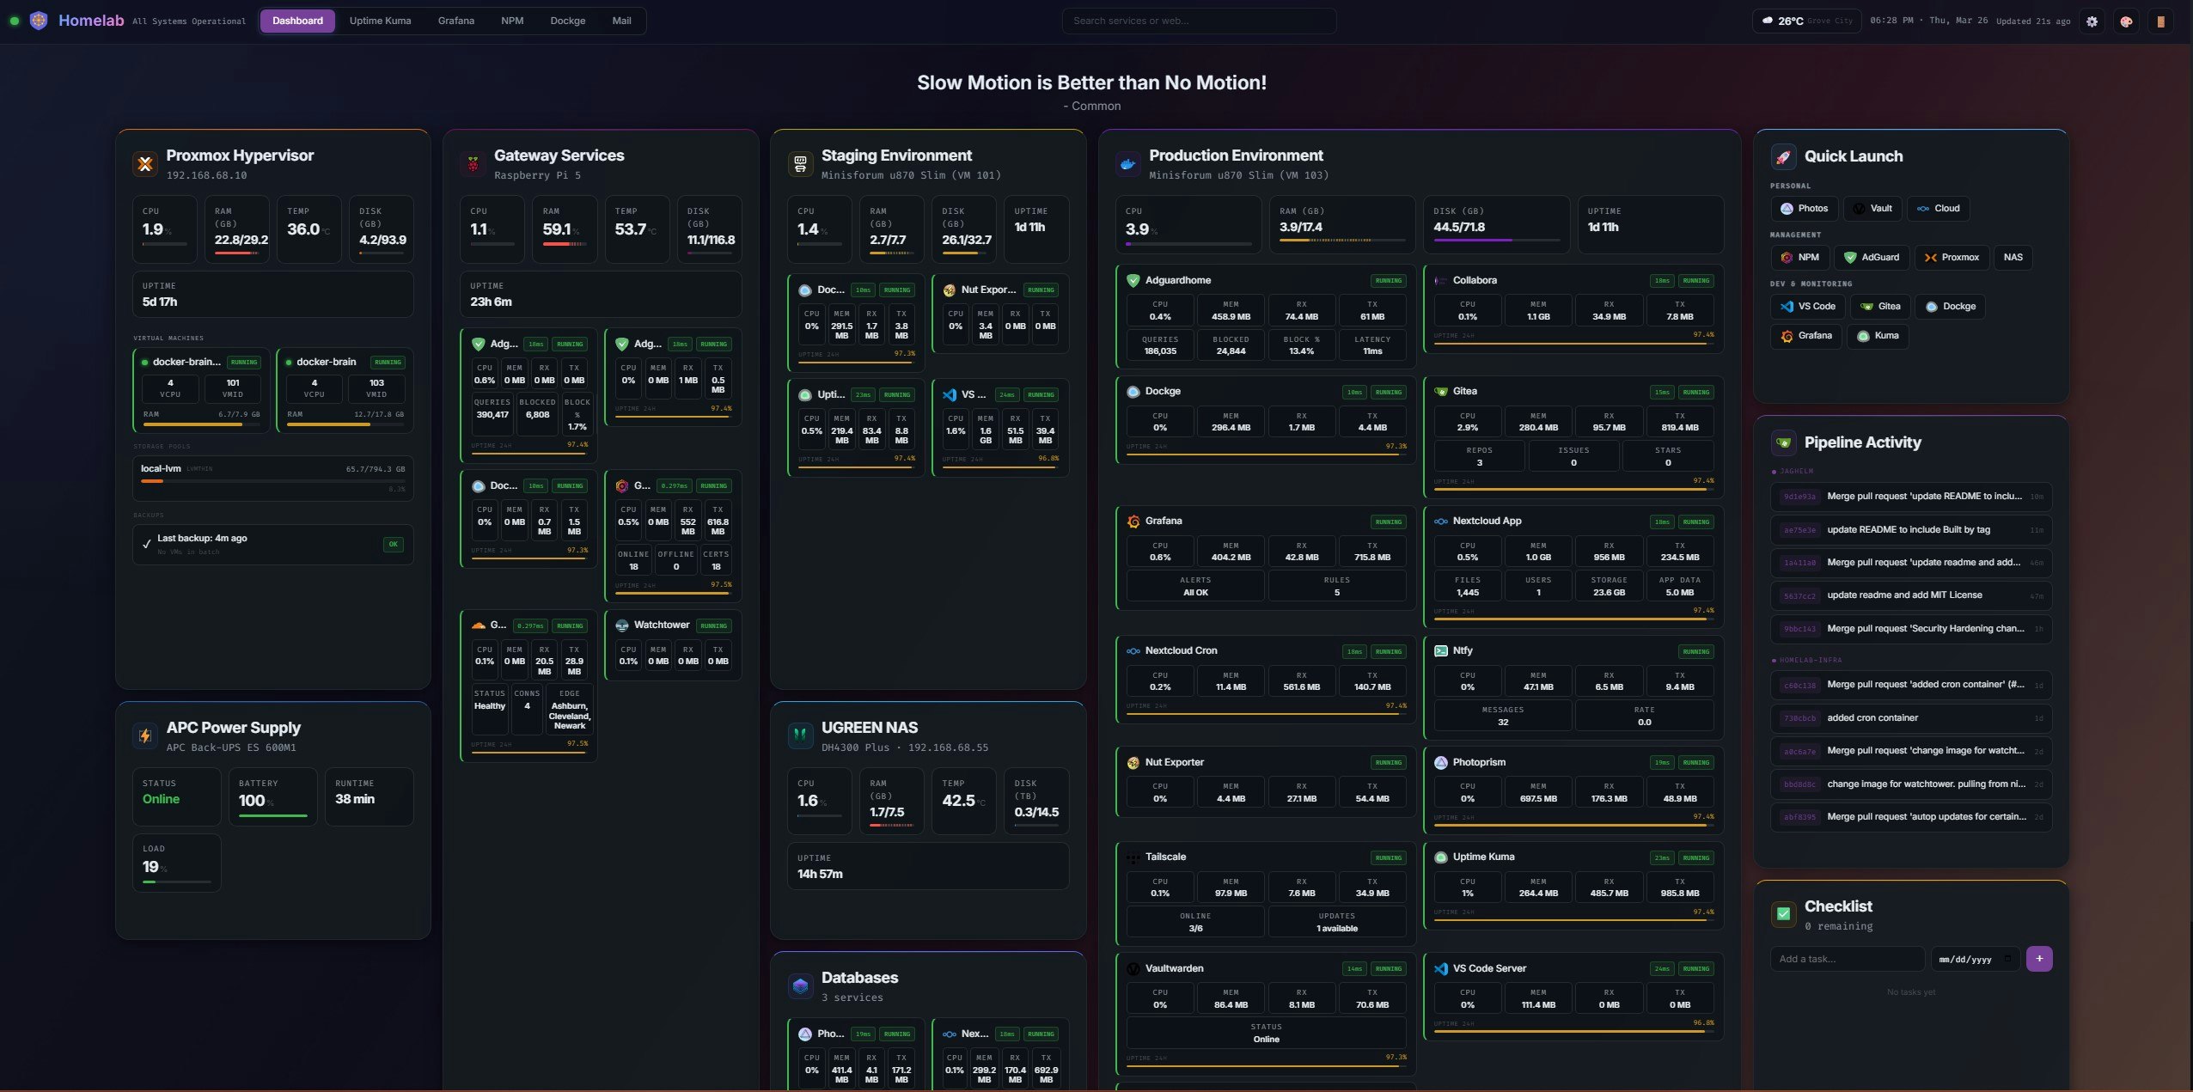The width and height of the screenshot is (2193, 1092).
Task: Open the Grafana nav tab
Action: (x=455, y=21)
